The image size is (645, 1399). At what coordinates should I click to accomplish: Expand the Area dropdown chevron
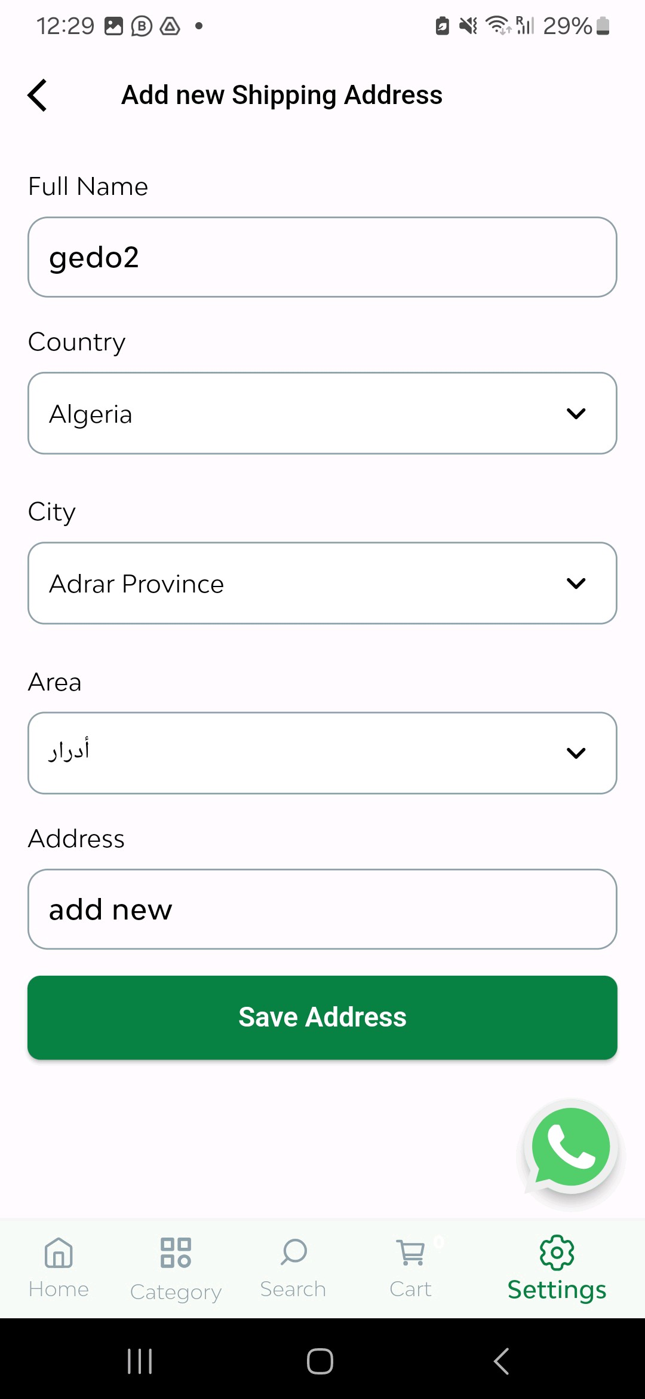(x=576, y=753)
